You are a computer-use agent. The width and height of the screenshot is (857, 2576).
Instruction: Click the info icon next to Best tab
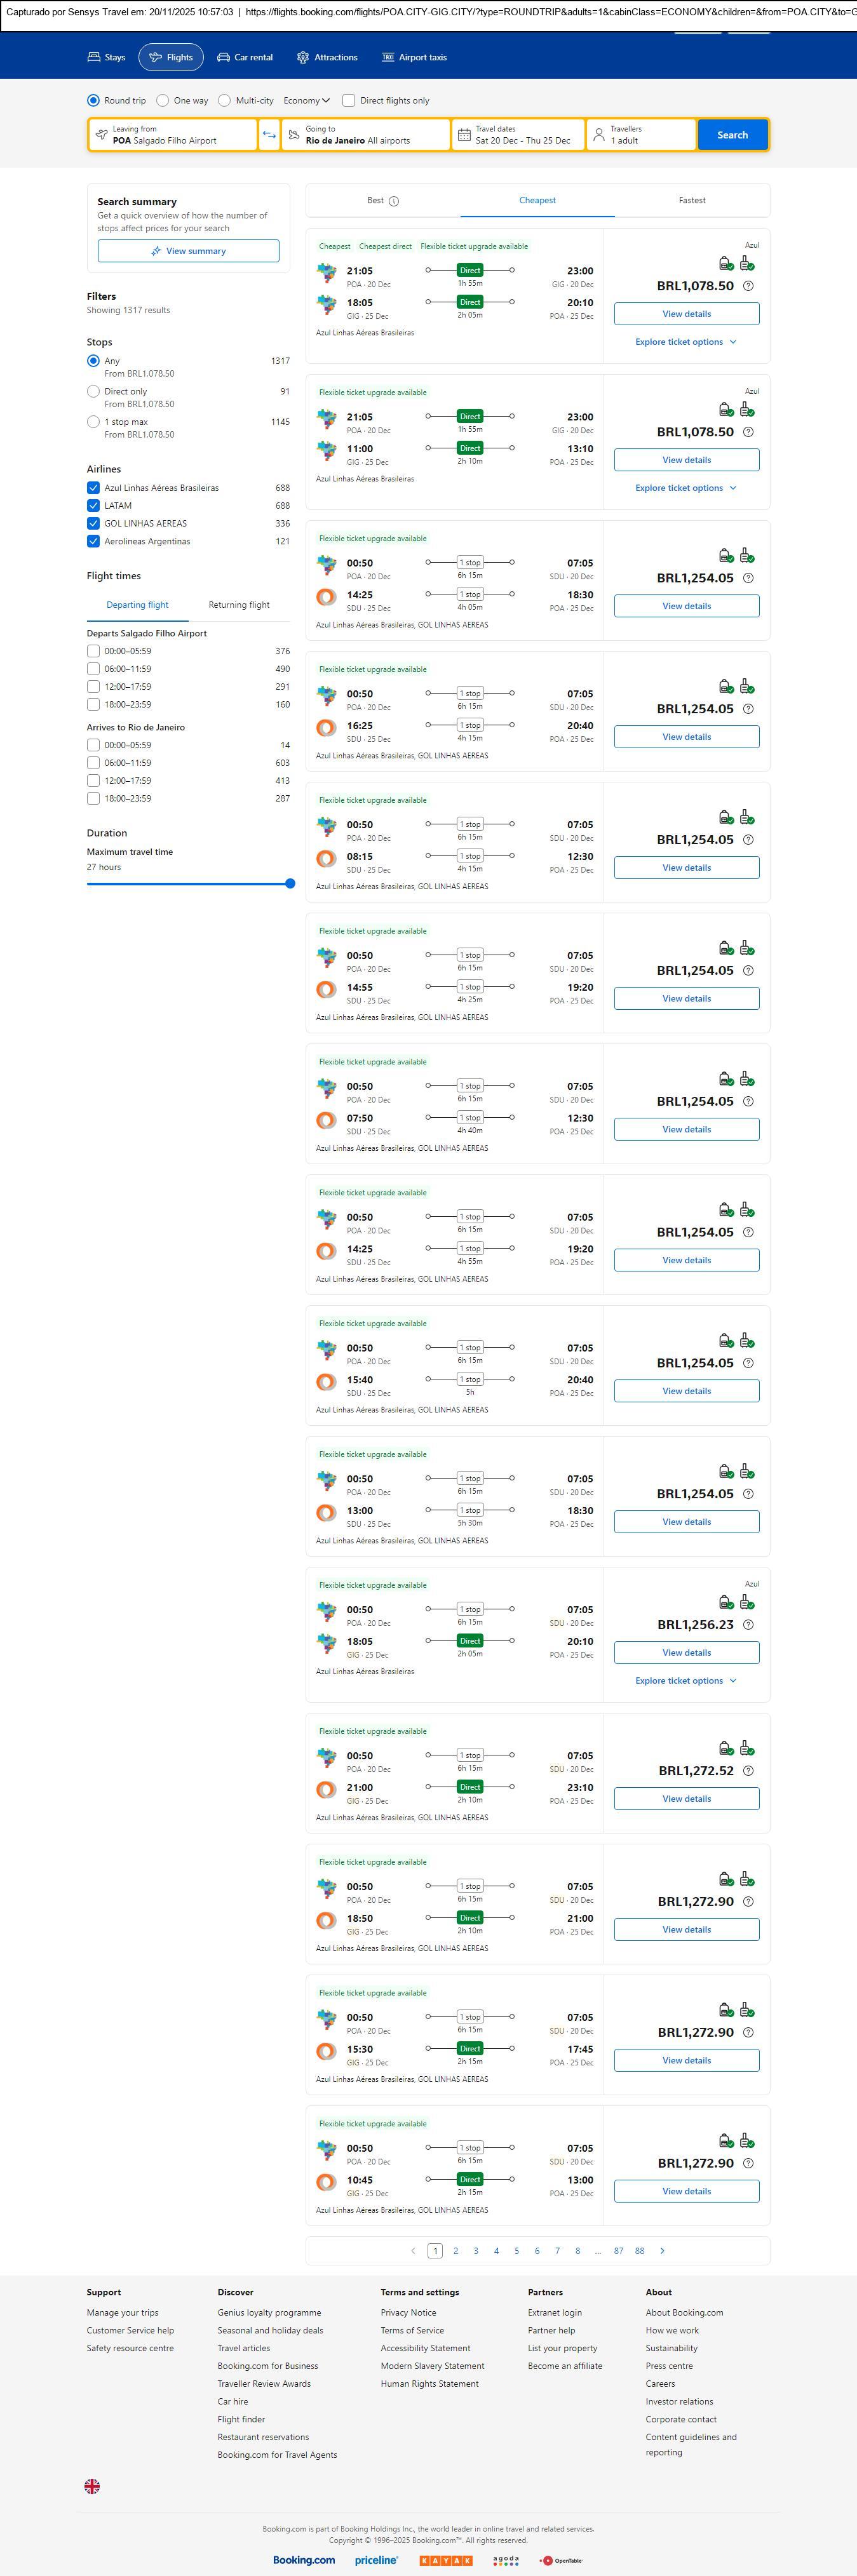394,201
